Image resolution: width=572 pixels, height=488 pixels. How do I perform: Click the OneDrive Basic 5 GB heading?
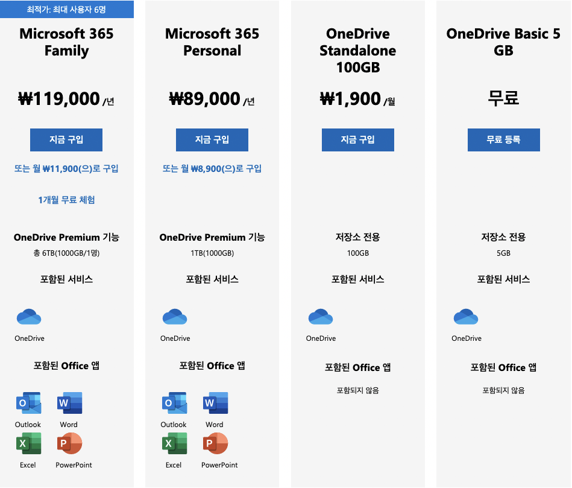[503, 42]
